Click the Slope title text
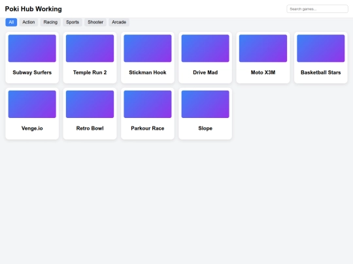 click(205, 128)
